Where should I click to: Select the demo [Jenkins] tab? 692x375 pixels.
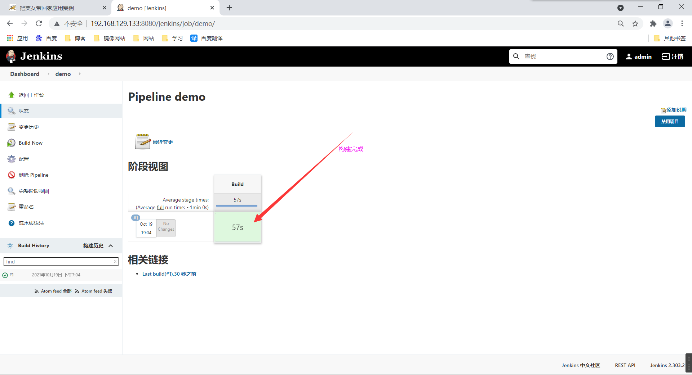pyautogui.click(x=166, y=8)
